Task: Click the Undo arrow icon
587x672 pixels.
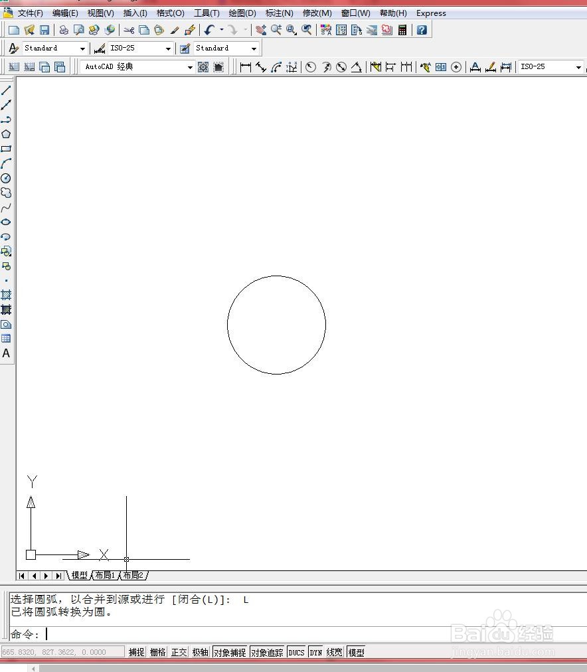Action: pyautogui.click(x=210, y=30)
